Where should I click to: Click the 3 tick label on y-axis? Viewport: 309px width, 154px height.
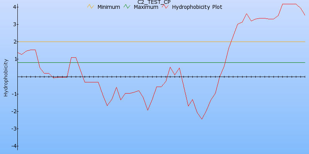tap(14, 24)
